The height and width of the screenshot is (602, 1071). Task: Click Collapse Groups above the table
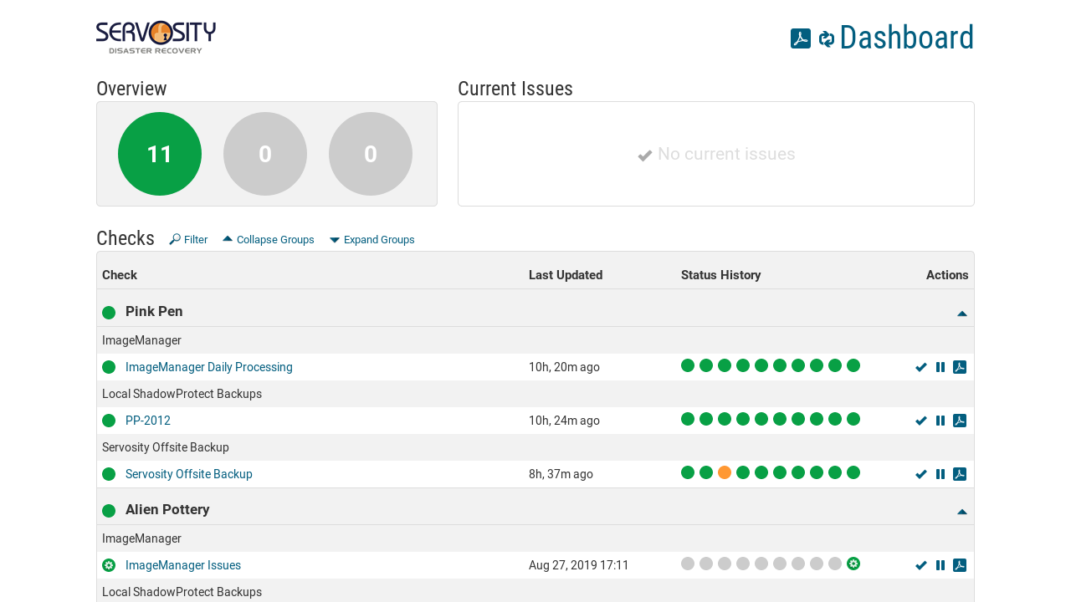point(269,240)
